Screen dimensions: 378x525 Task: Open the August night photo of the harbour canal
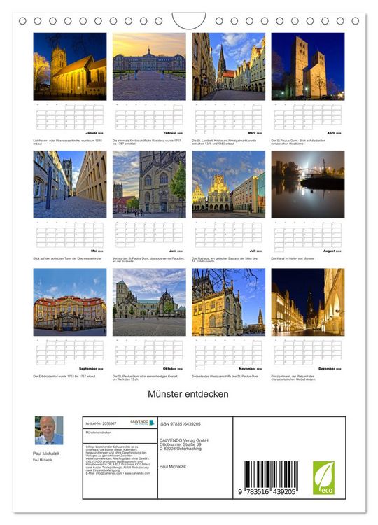click(308, 184)
